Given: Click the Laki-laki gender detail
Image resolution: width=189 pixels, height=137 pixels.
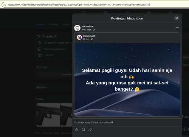Looking at the screenshot, I should [49, 55].
